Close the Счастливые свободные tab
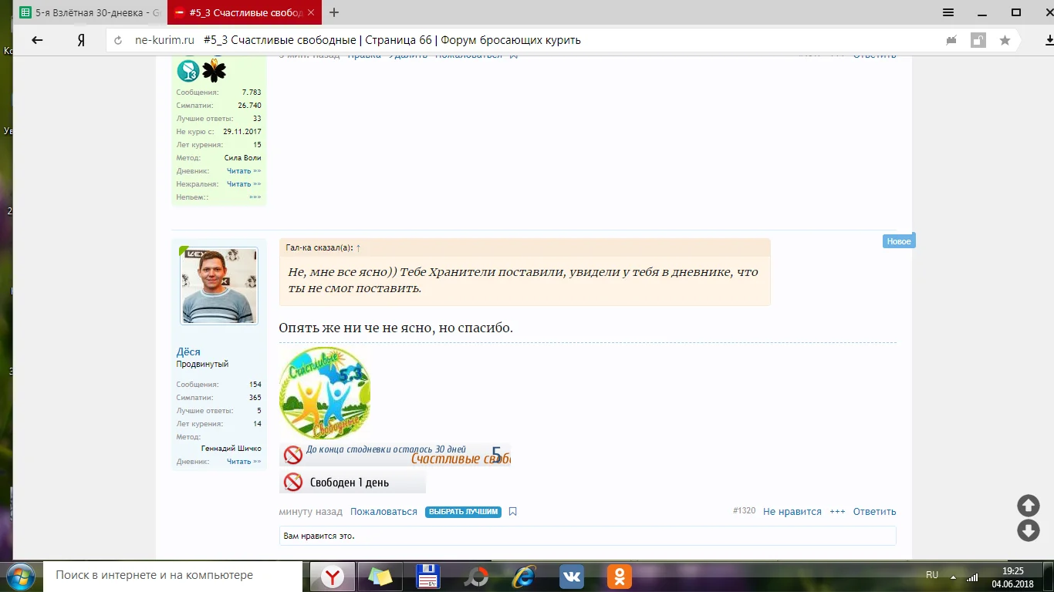The width and height of the screenshot is (1054, 592). pos(309,12)
